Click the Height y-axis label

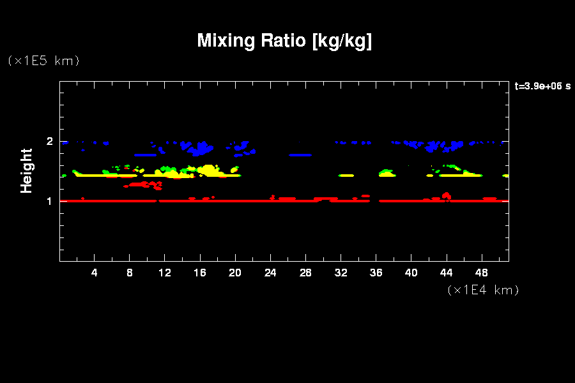[27, 170]
